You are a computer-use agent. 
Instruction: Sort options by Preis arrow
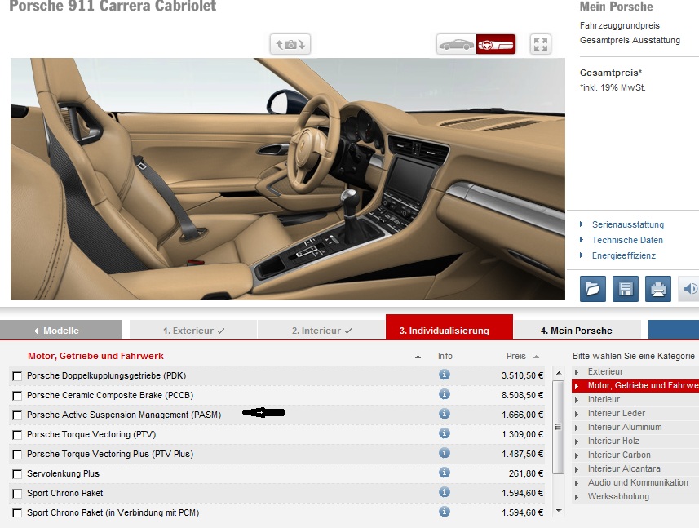point(537,357)
